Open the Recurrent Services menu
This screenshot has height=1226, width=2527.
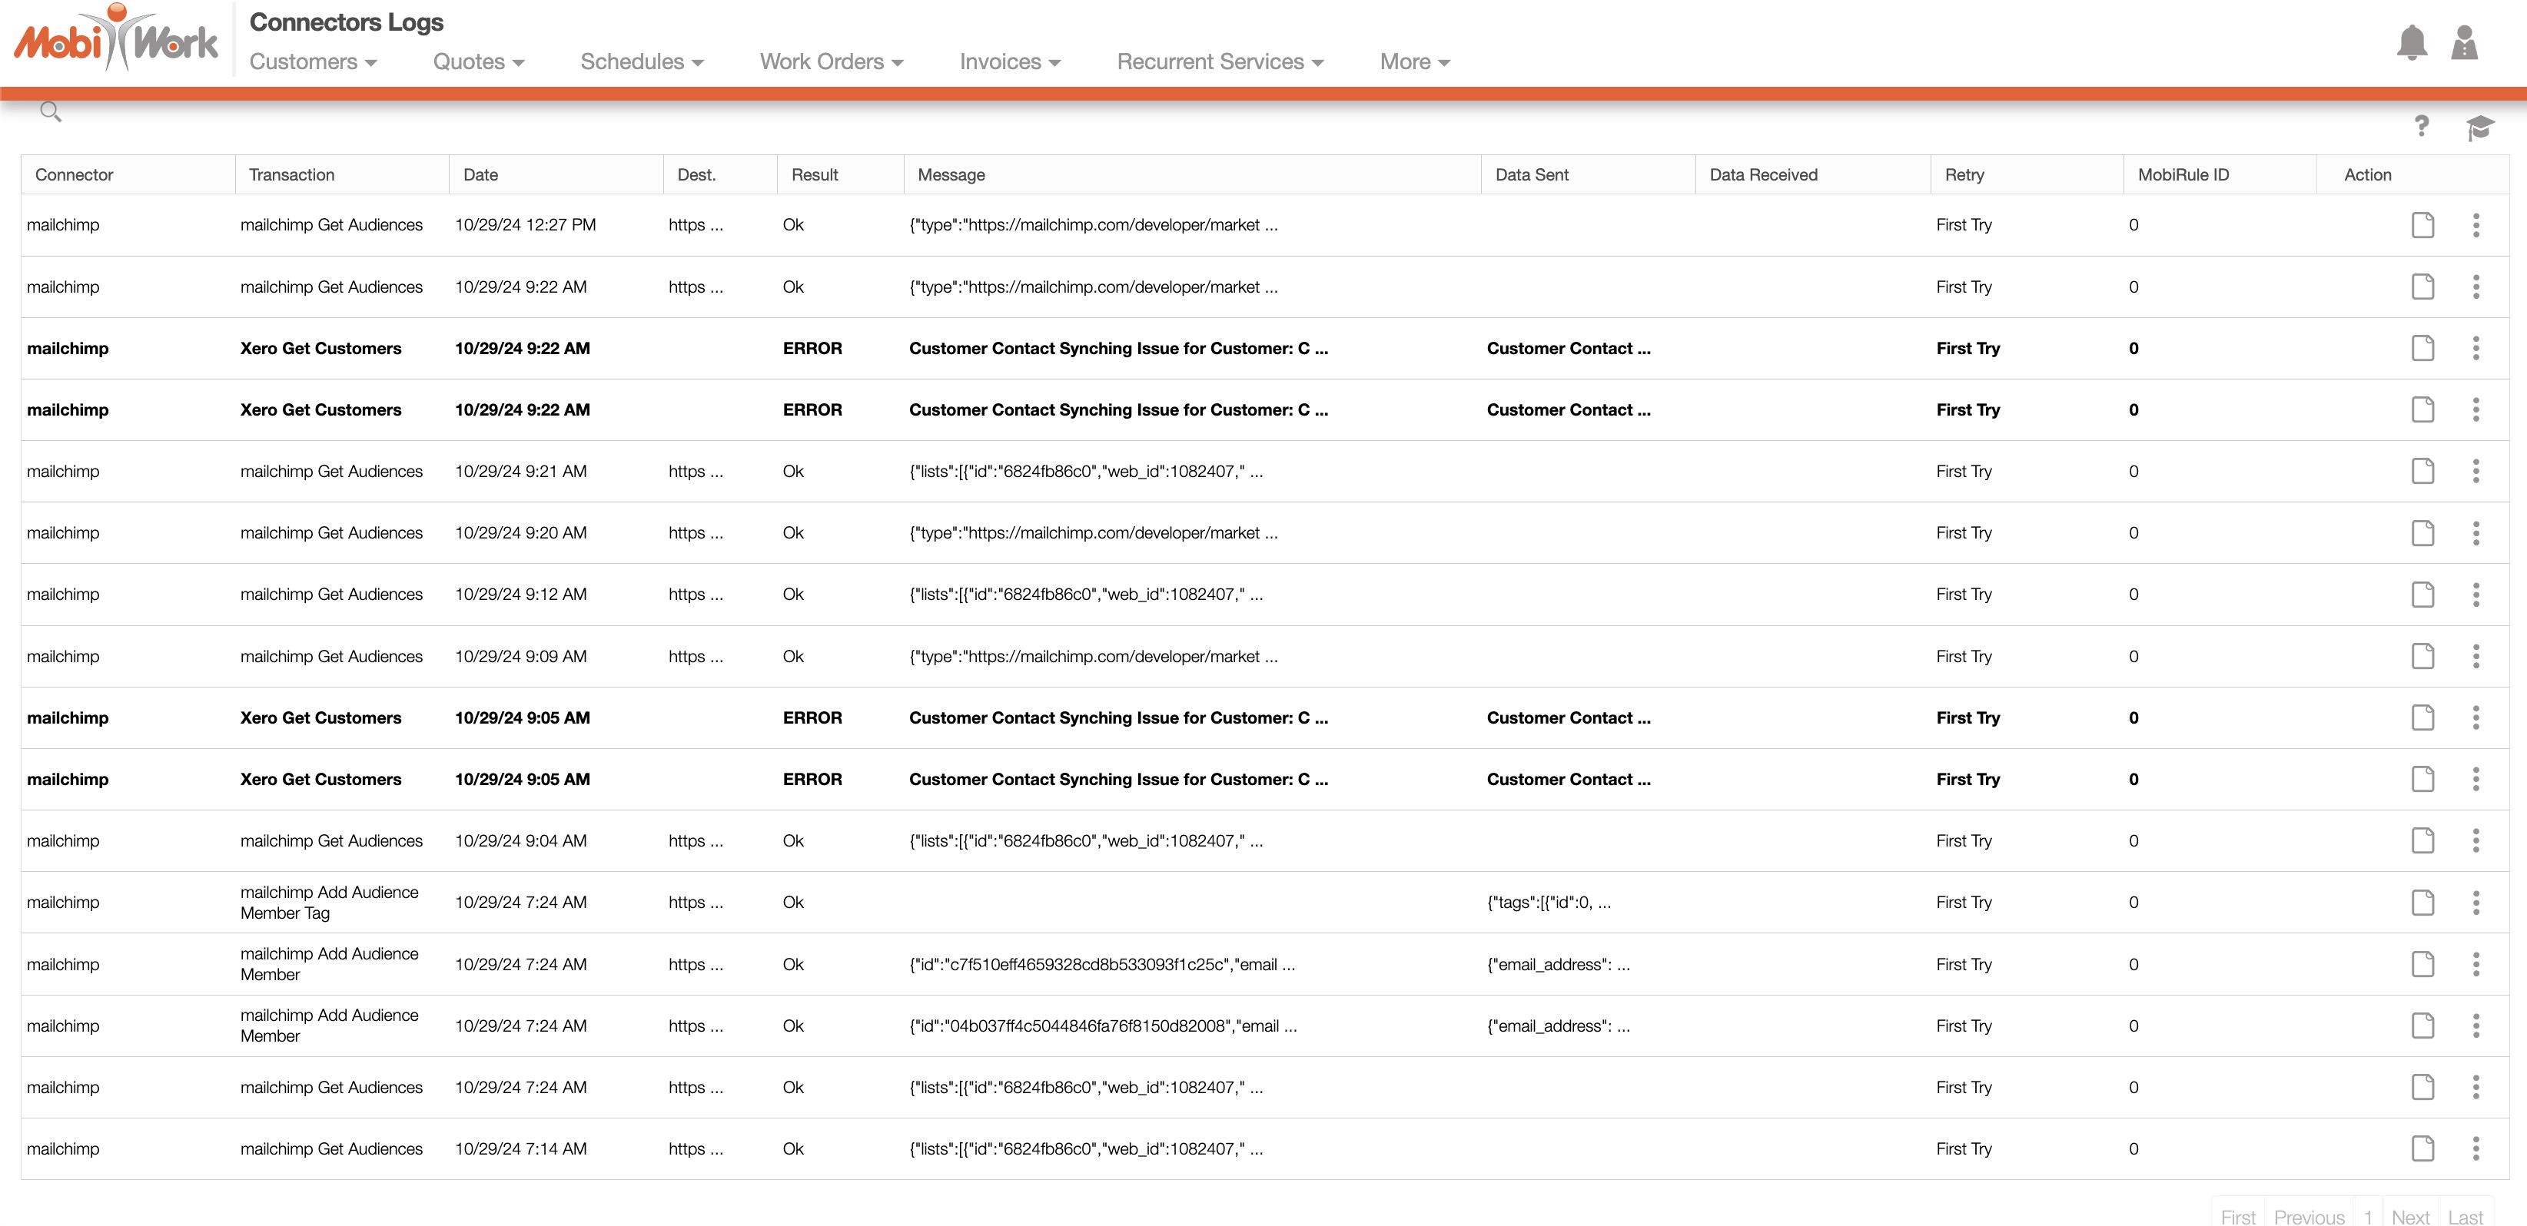coord(1220,61)
